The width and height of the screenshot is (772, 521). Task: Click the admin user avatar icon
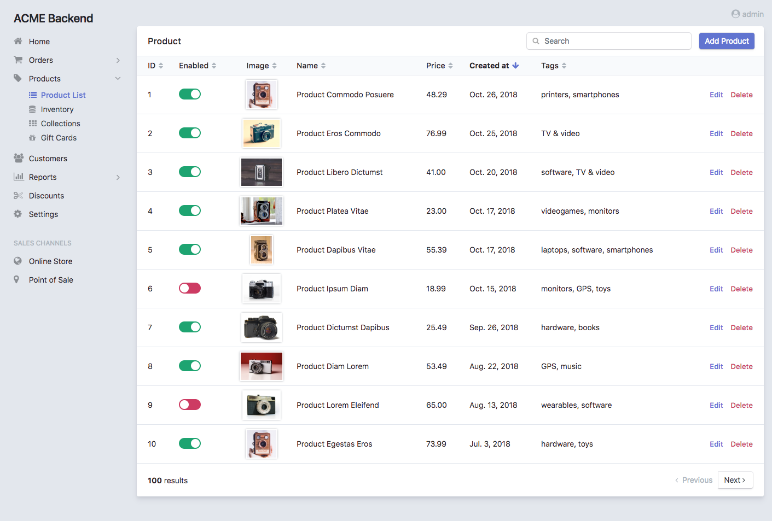click(735, 14)
